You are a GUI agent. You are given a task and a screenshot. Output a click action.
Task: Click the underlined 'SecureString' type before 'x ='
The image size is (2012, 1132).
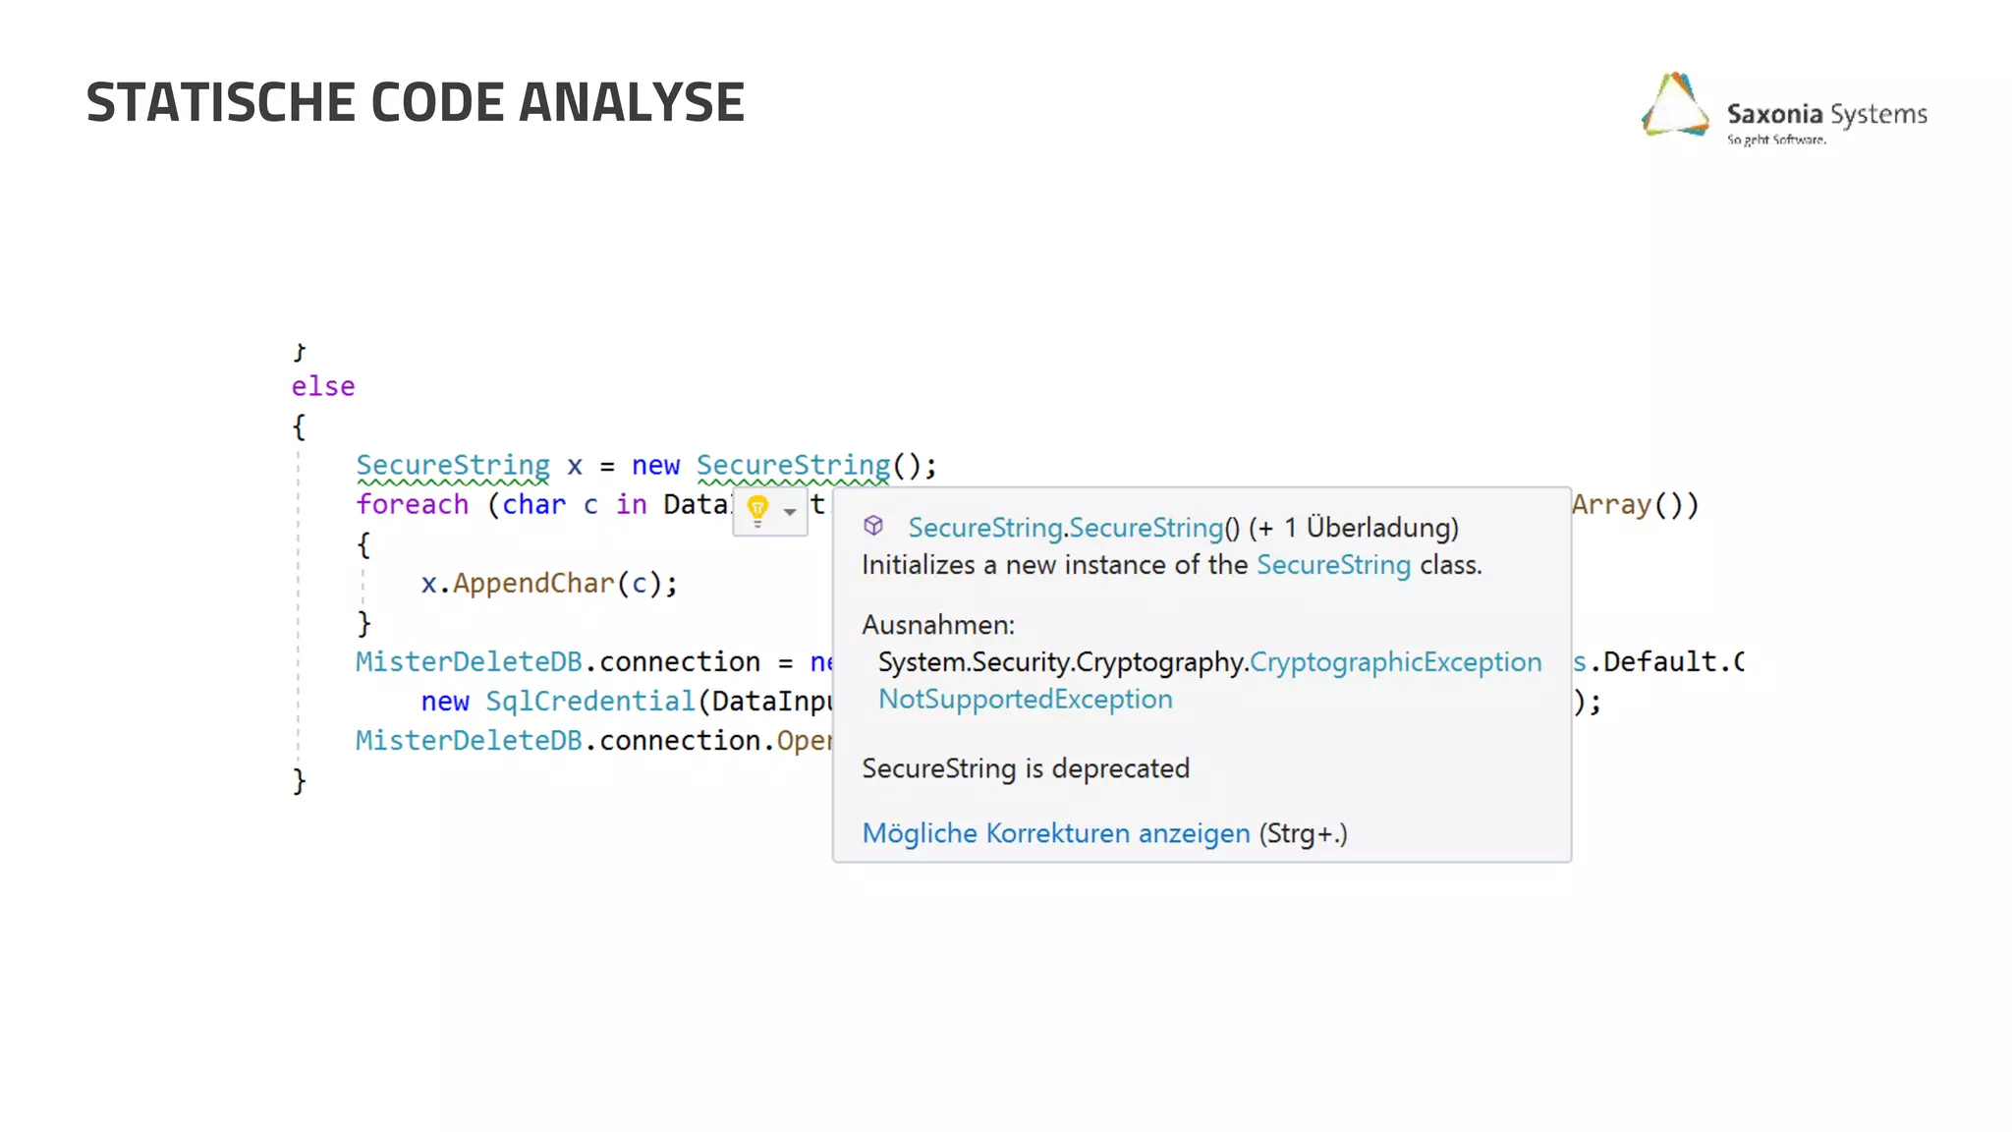[x=453, y=466]
